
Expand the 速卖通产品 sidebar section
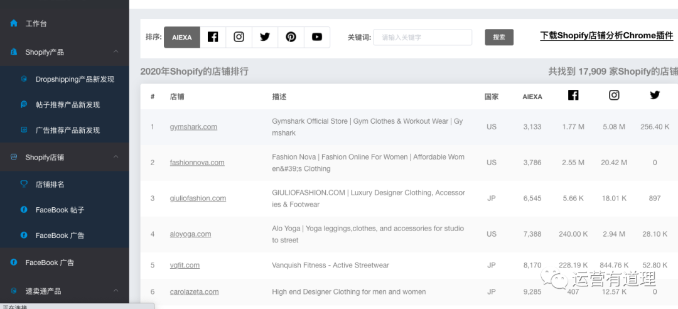[116, 291]
